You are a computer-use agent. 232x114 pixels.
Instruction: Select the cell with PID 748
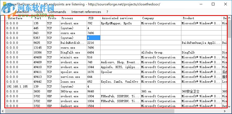[x=94, y=62]
